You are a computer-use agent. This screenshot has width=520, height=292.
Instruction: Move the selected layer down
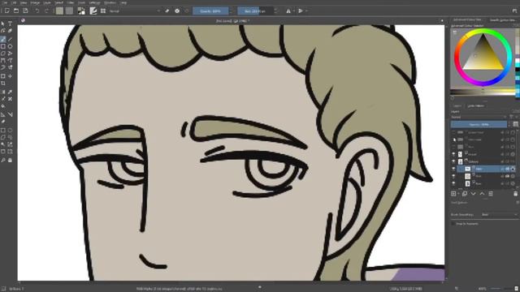tap(473, 194)
